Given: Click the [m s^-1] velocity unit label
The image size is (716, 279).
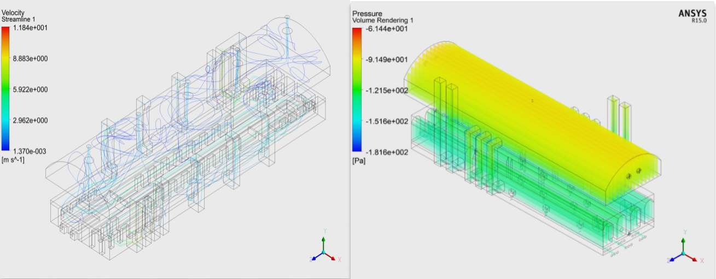Looking at the screenshot, I should coord(13,159).
